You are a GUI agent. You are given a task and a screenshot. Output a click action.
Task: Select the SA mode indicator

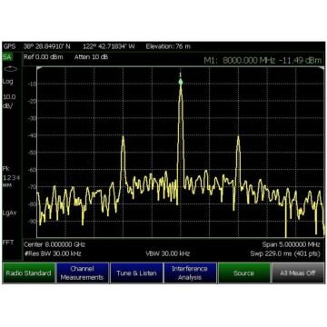6,57
